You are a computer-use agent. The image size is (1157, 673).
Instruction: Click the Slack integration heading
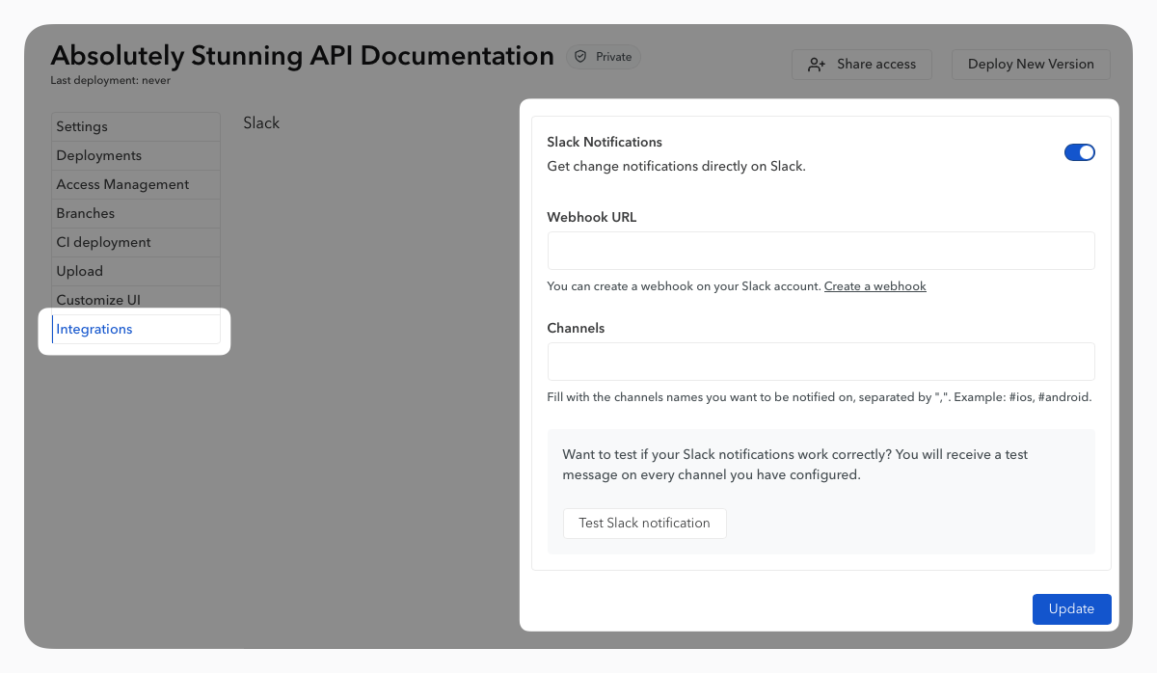261,122
